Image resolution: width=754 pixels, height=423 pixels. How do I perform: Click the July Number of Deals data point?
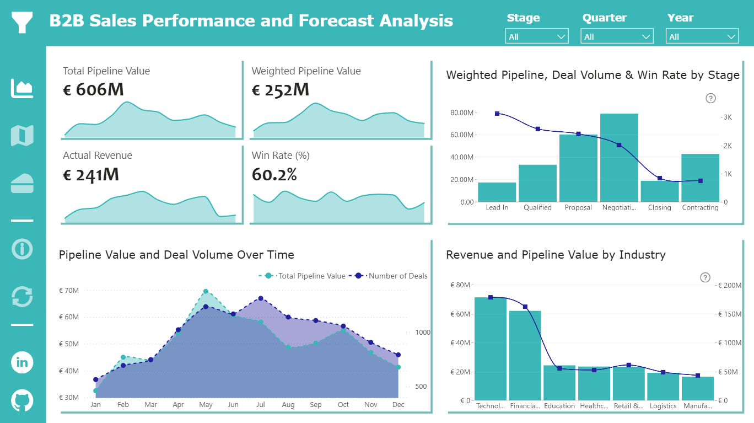click(261, 298)
